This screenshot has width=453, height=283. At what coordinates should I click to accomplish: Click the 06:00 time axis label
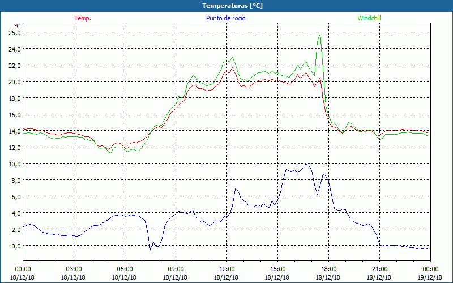(125, 269)
